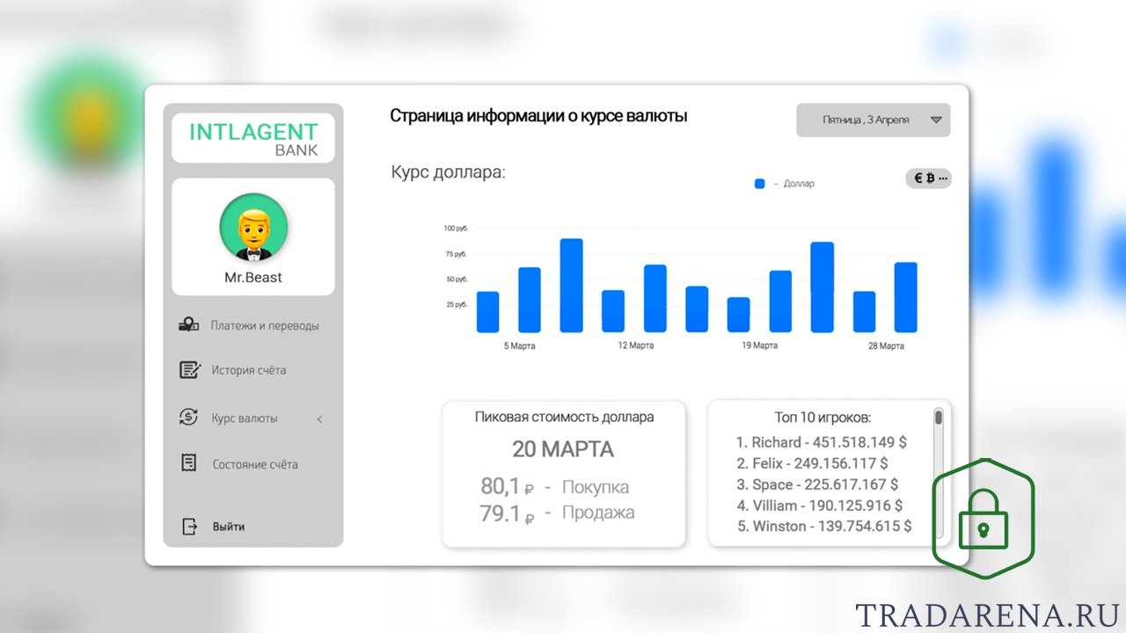This screenshot has height=633, width=1126.
Task: Click the payments and transfers icon
Action: 188,324
